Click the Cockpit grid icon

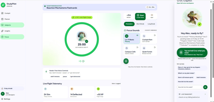[2, 13]
